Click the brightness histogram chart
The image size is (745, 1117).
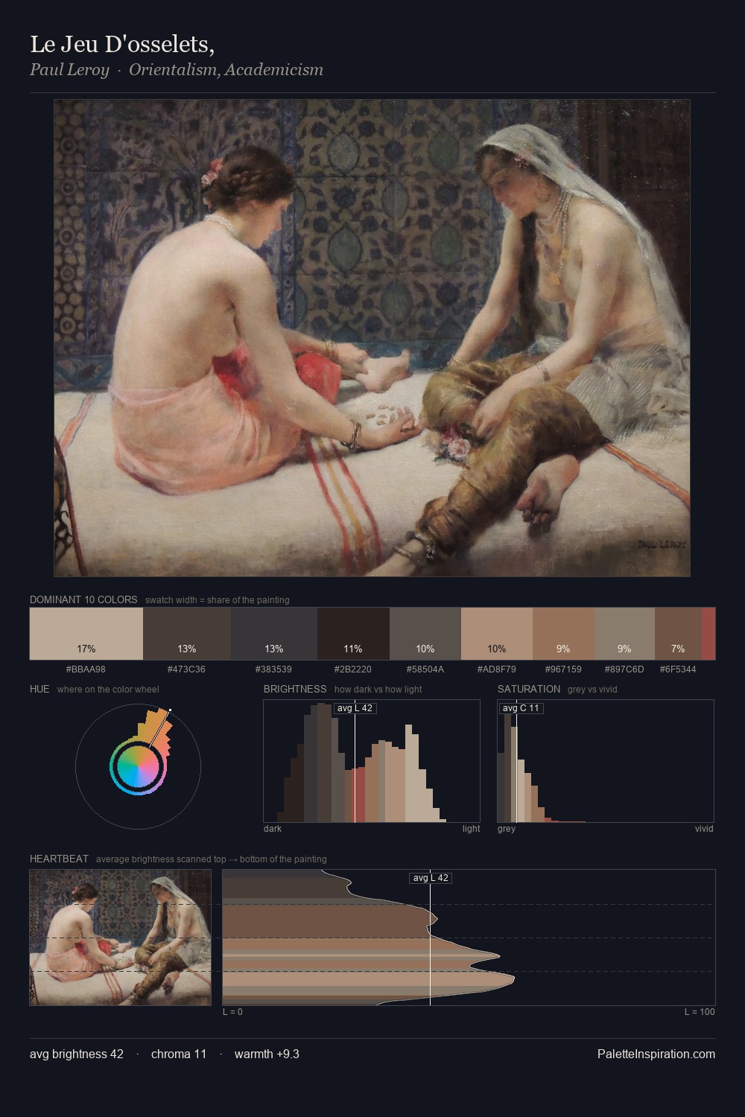372,761
